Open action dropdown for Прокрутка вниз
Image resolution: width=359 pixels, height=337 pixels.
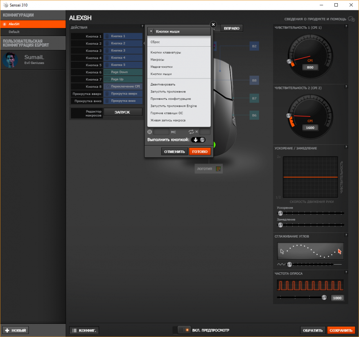pos(123,101)
